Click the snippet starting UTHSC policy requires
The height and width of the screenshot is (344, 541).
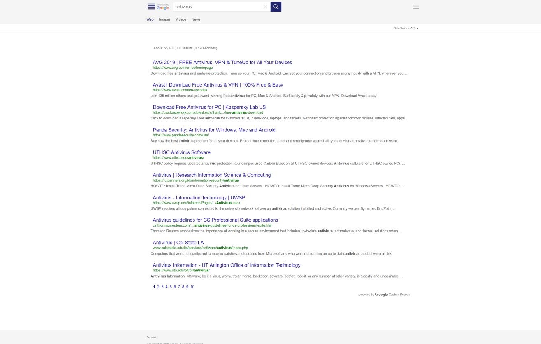[278, 164]
